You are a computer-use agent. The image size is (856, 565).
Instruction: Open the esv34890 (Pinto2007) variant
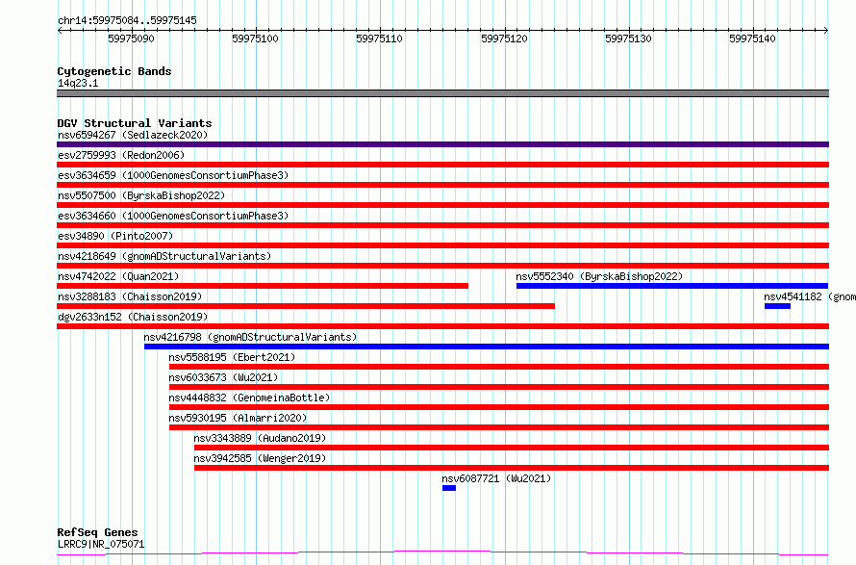[115, 236]
